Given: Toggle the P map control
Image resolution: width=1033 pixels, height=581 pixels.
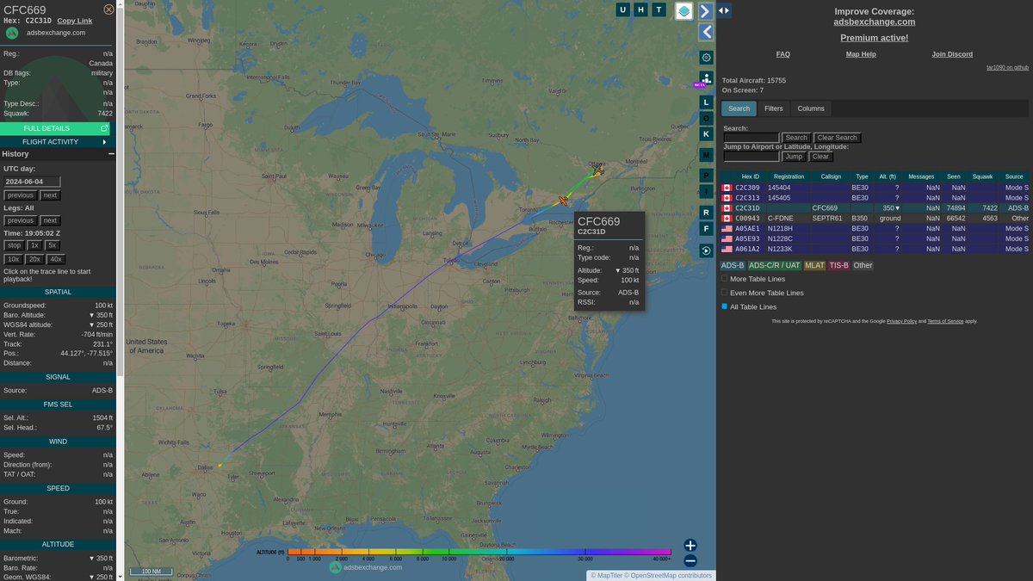Looking at the screenshot, I should point(706,176).
